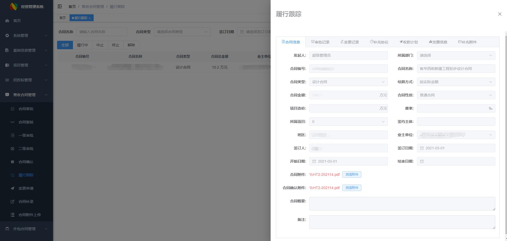Expand the 外包合同管理 sidebar menu
Image resolution: width=507 pixels, height=241 pixels.
(x=46, y=229)
